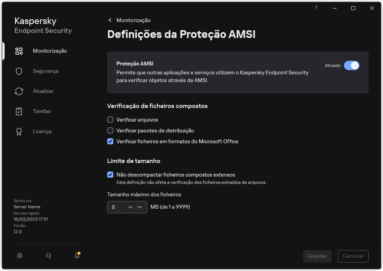383x271 pixels.
Task: Click inside the maximum file size field
Action: pyautogui.click(x=116, y=207)
